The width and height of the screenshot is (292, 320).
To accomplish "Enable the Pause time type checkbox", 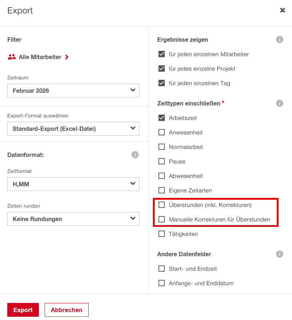I will 162,162.
